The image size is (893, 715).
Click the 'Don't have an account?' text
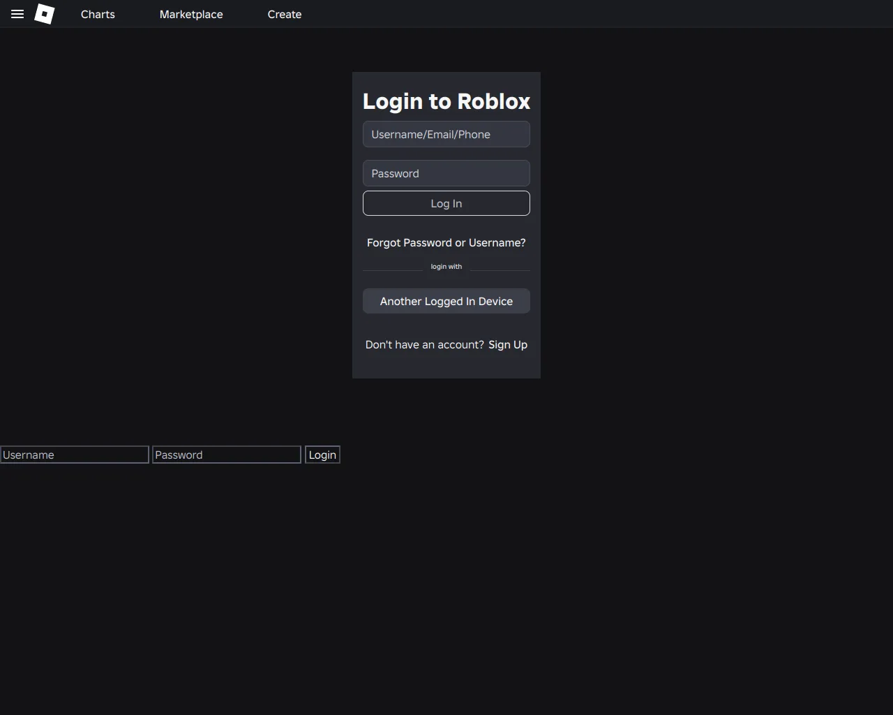coord(425,344)
